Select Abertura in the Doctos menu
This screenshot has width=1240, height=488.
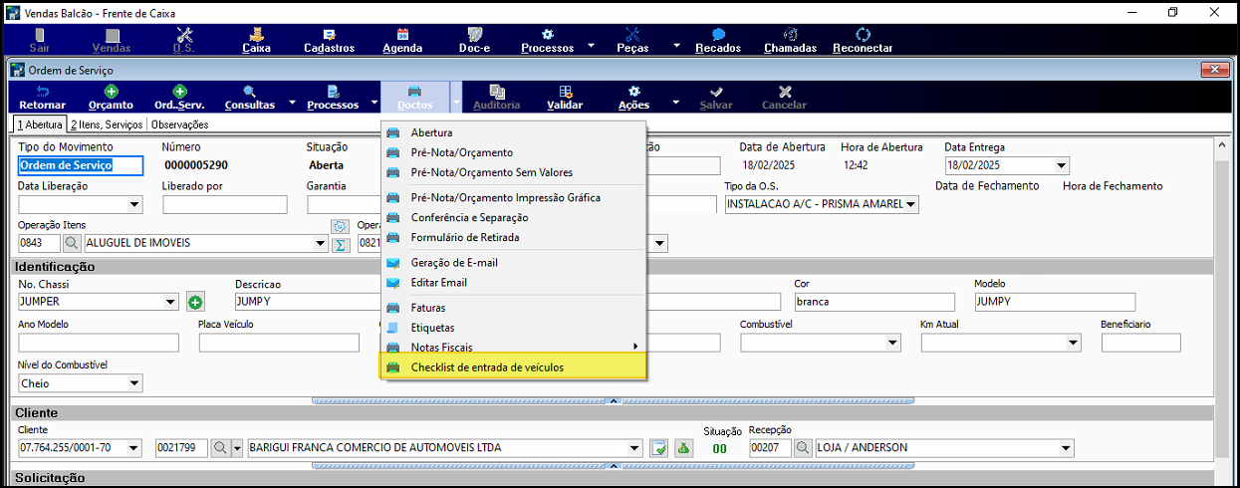pos(514,132)
